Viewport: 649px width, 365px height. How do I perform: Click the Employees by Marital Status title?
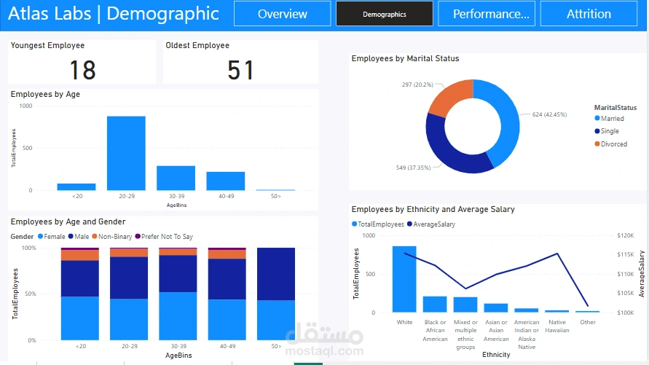(405, 58)
